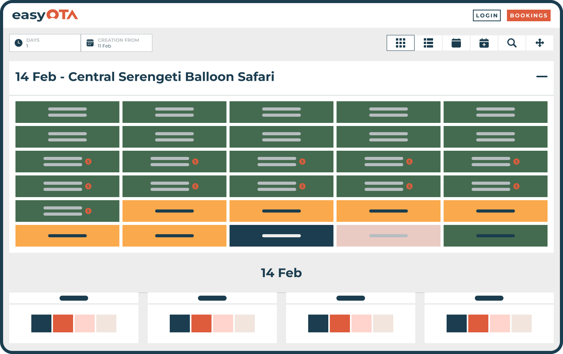Click the LOGIN button
The width and height of the screenshot is (563, 354).
(x=486, y=15)
